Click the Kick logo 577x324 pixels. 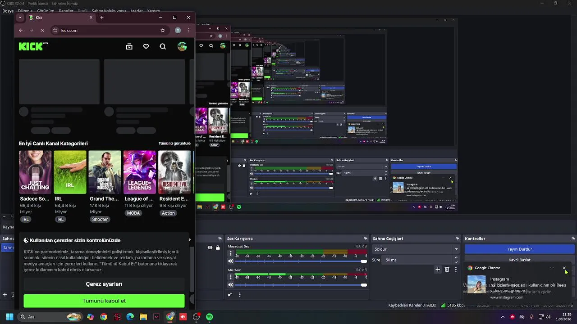point(33,46)
